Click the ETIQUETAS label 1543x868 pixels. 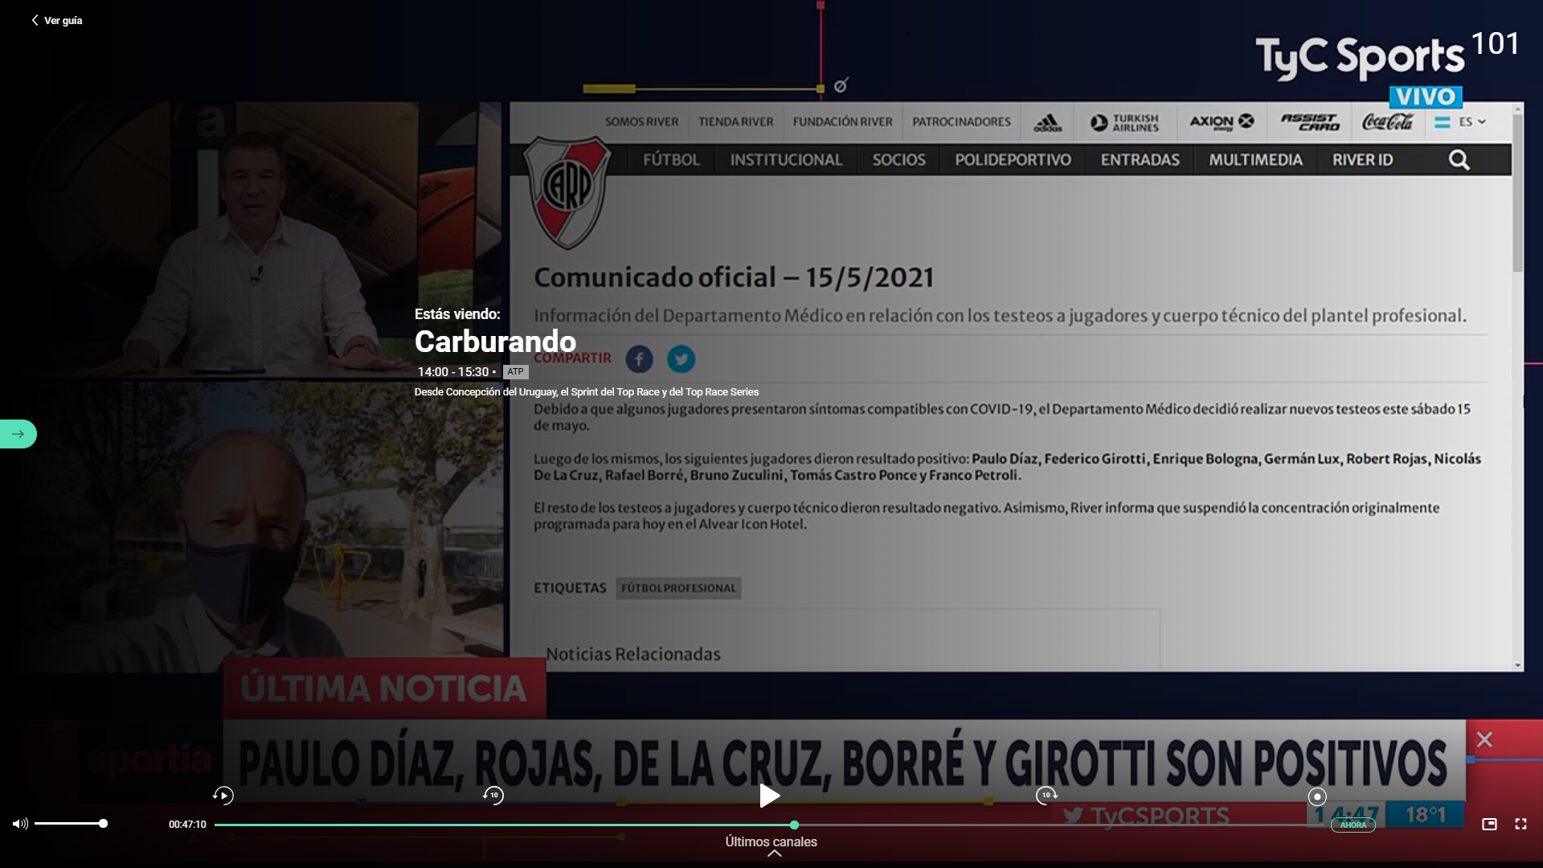(570, 588)
